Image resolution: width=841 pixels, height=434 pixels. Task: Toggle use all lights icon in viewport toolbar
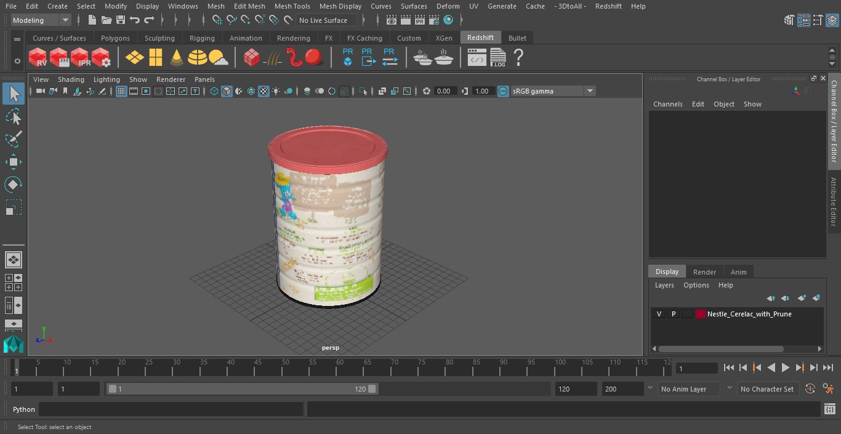click(276, 91)
